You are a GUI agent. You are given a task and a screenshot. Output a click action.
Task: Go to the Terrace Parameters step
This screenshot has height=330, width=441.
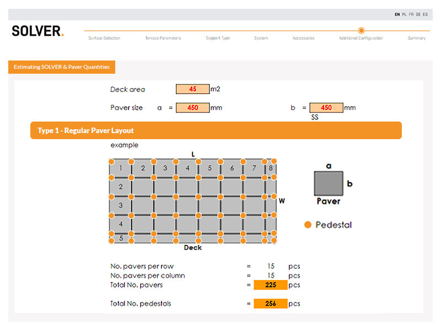point(163,38)
